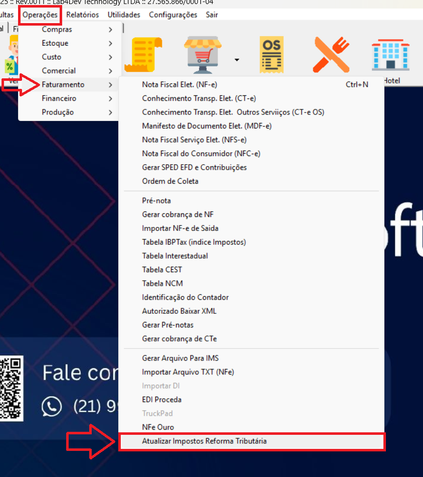Screen dimensions: 423x477
Task: Expand dropdown arrow beside shopping cart icon
Action: coord(237,60)
